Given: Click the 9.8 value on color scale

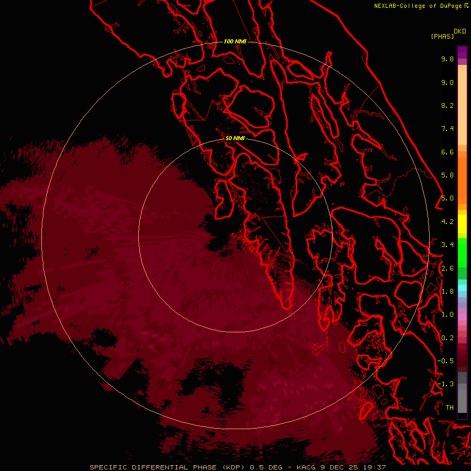Looking at the screenshot, I should [447, 59].
